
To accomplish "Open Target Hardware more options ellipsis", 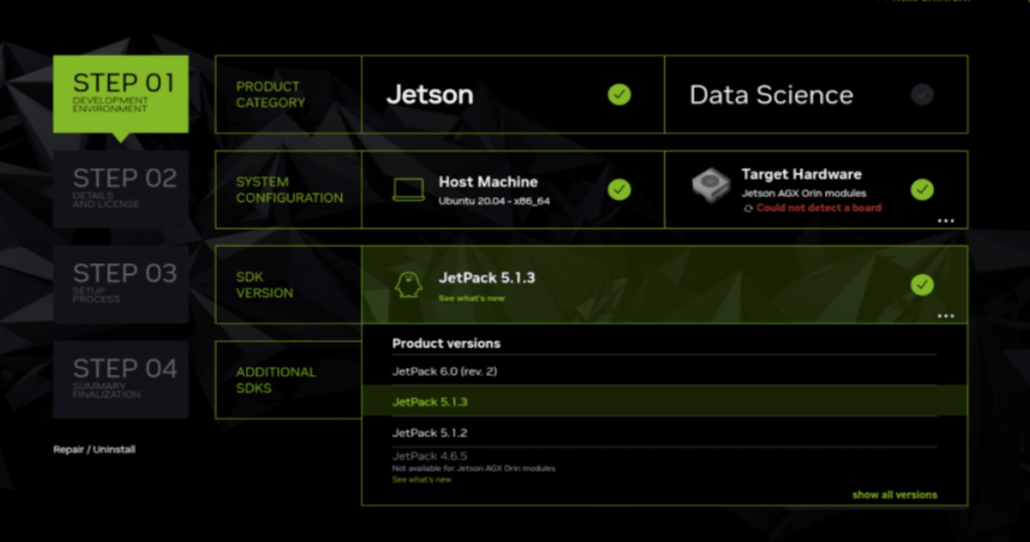I will click(x=945, y=221).
